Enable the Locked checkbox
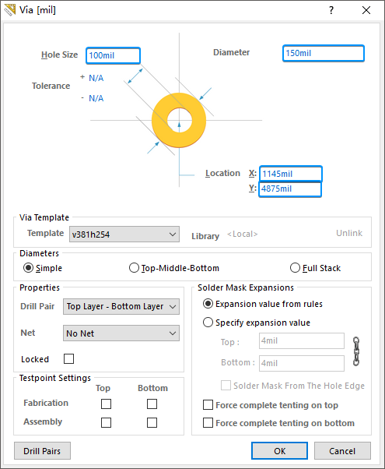385x469 pixels. [68, 358]
